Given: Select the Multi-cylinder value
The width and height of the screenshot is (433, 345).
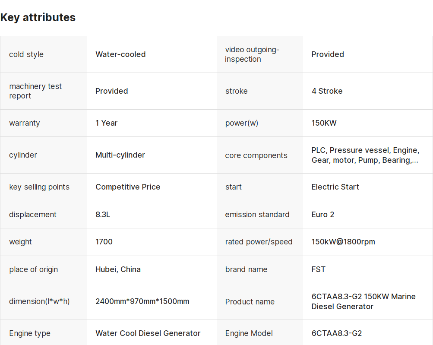Looking at the screenshot, I should click(x=120, y=155).
